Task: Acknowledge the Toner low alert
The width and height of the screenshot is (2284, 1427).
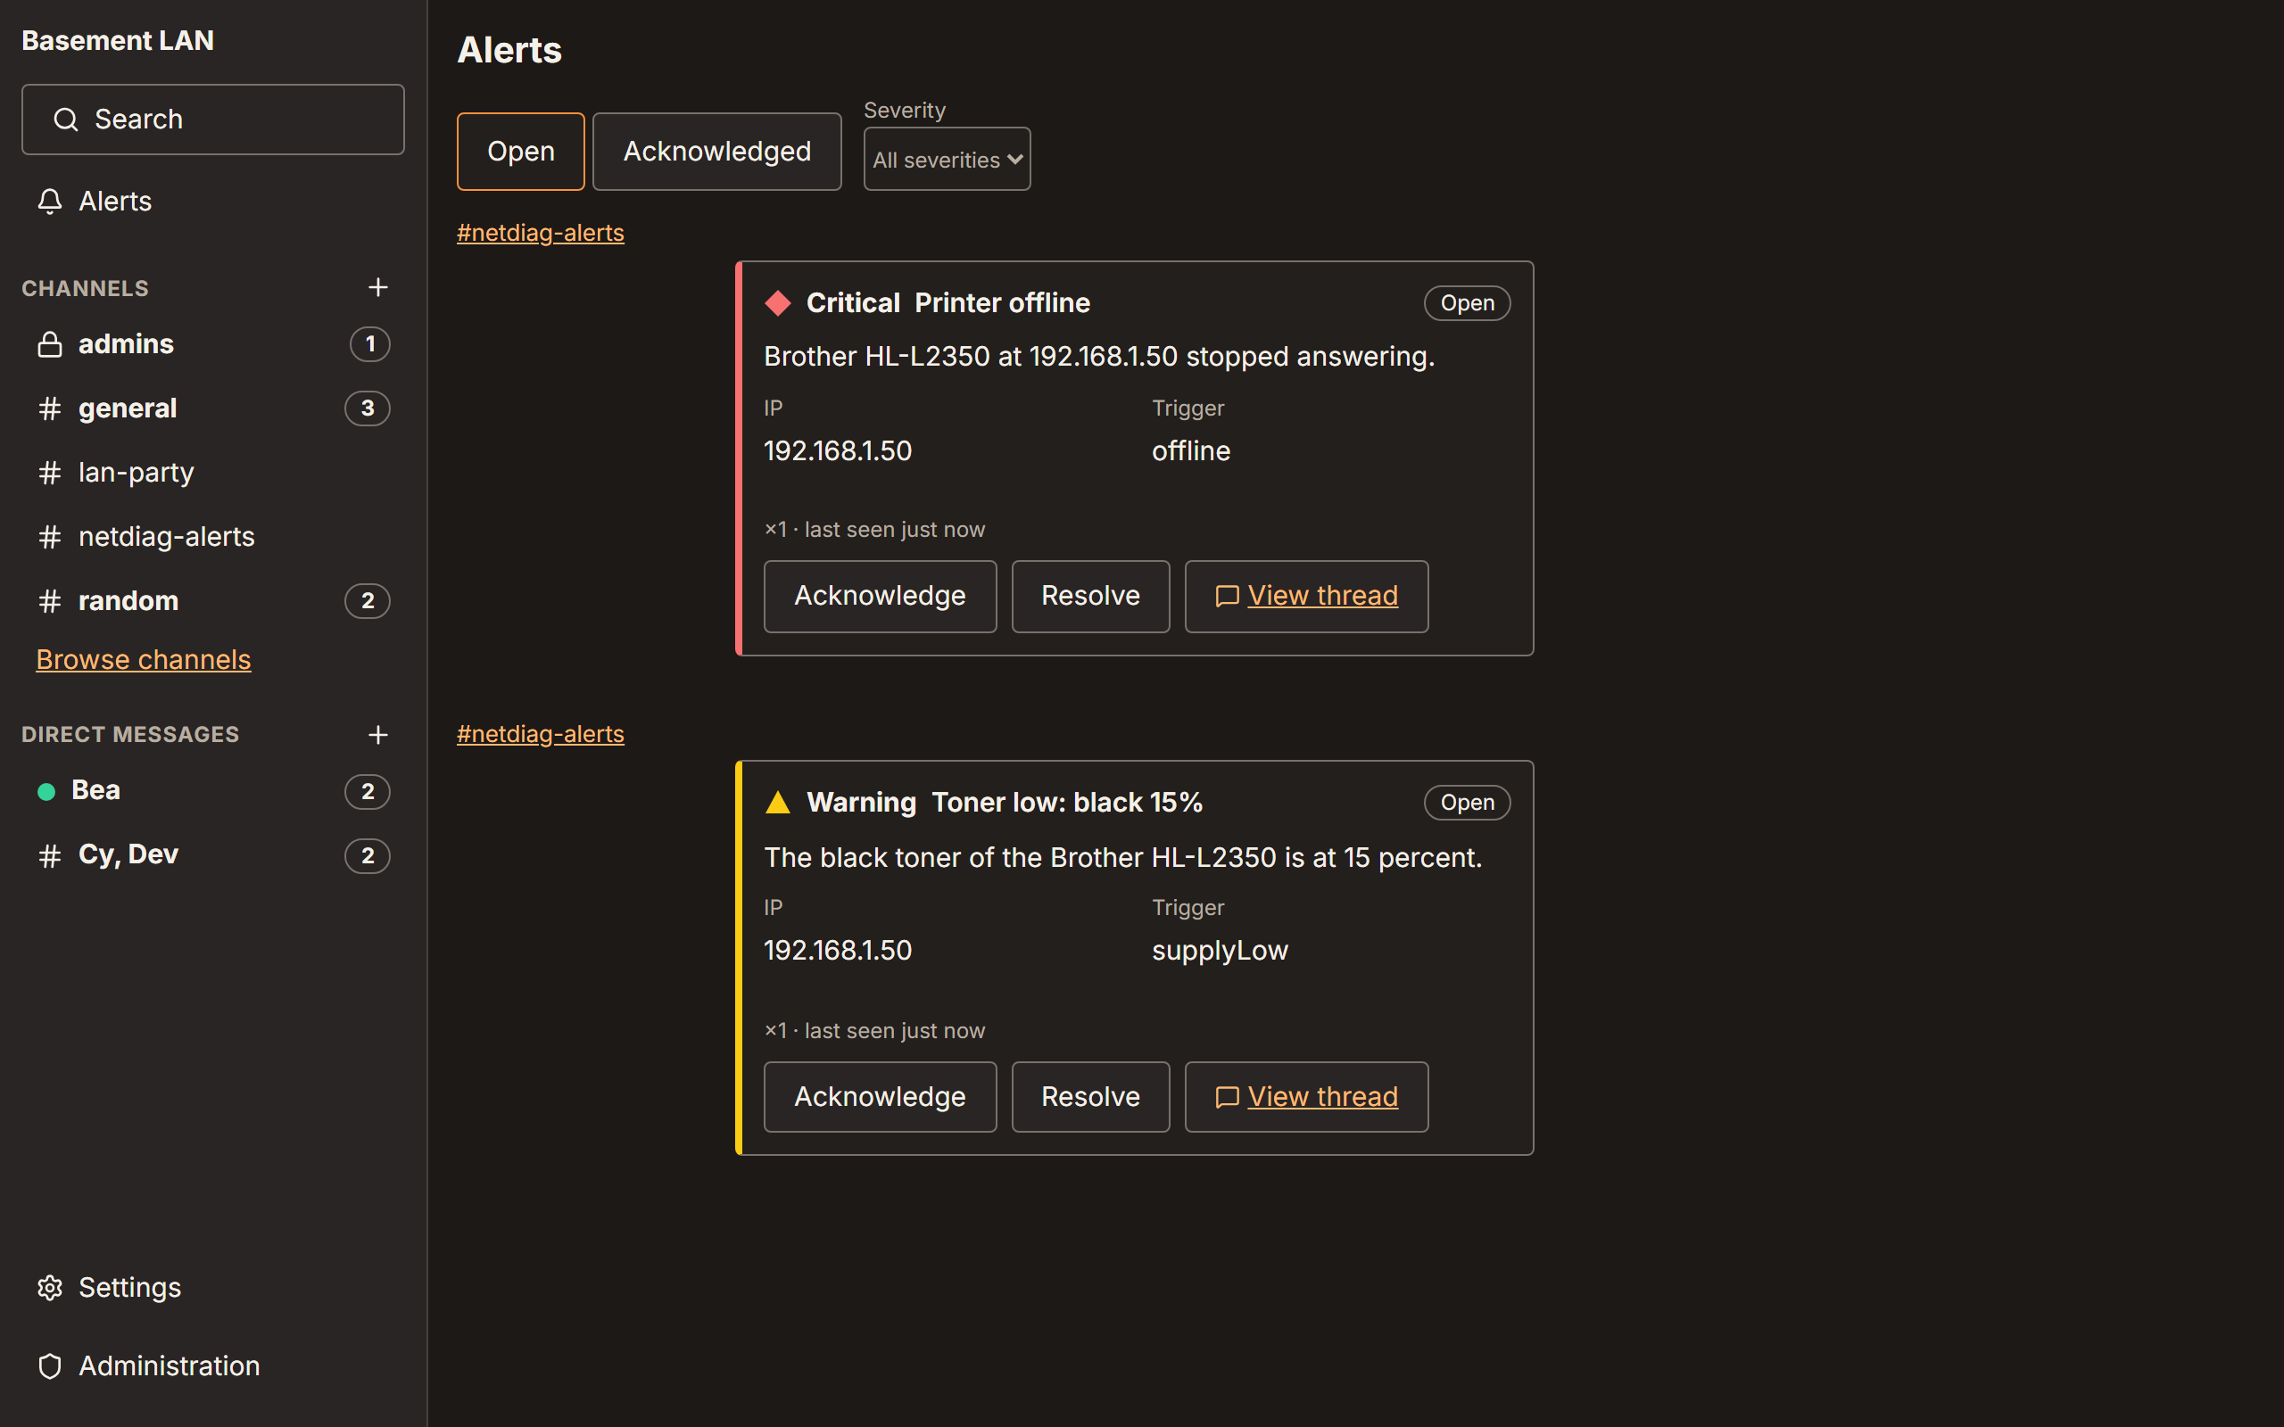Action: pyautogui.click(x=880, y=1097)
